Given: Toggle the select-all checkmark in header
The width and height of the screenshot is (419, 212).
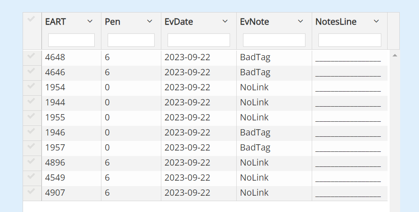Looking at the screenshot, I should [31, 19].
